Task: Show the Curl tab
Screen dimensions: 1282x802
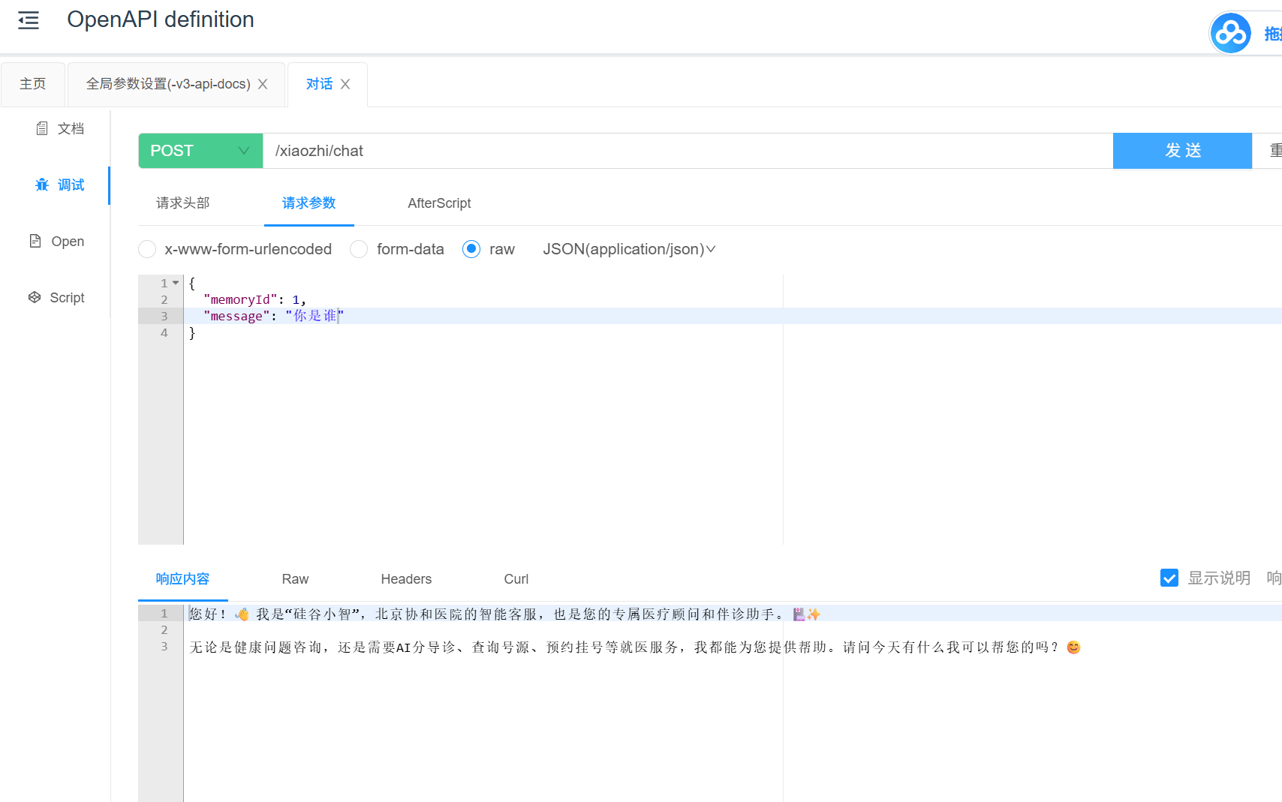Action: (x=516, y=579)
